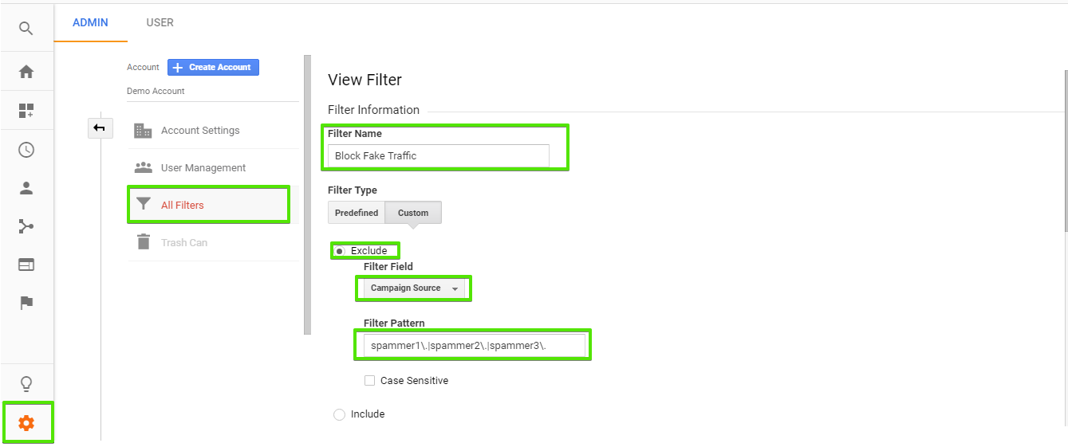Choose Predefined filter type

click(357, 213)
